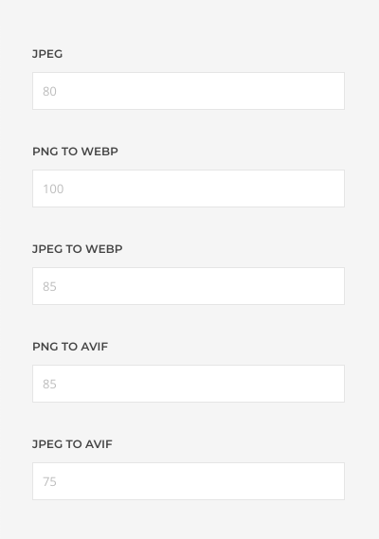Screen dimensions: 379x539
Task: Click the 75 placeholder value
Action: (x=49, y=482)
